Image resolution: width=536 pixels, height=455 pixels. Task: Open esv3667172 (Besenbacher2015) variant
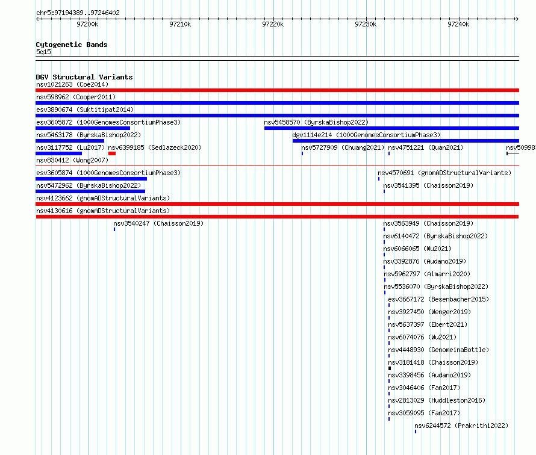coord(438,299)
